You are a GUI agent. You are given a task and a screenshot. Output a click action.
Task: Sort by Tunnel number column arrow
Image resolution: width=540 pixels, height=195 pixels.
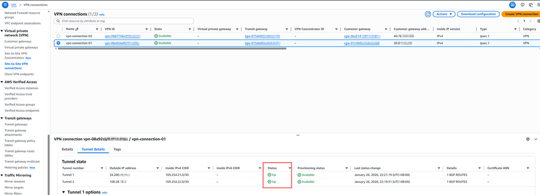(x=102, y=168)
